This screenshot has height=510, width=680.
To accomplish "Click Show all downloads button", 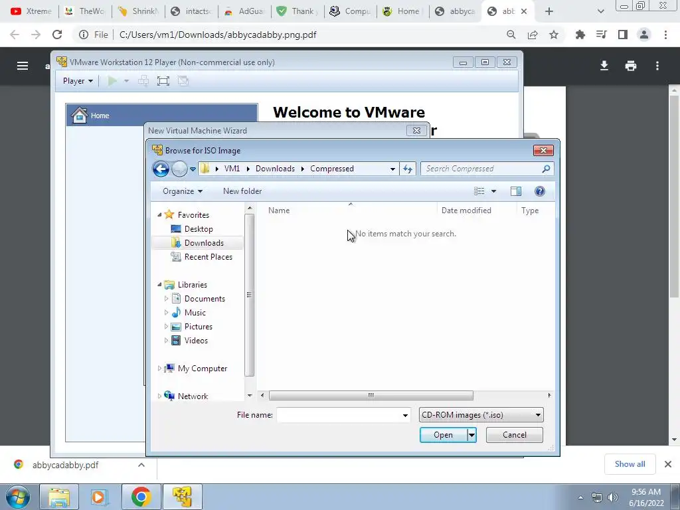I will 630,464.
